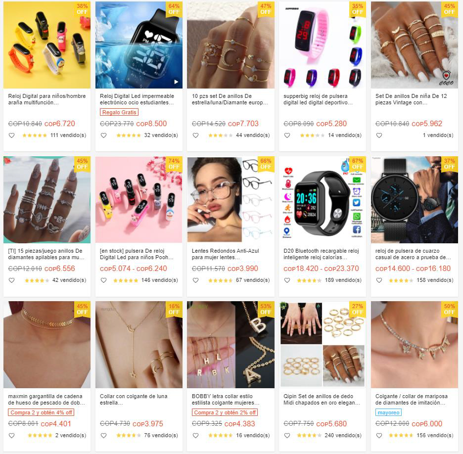Toggle heart for Collar con colgante de luna
Screen dimensions: 463x454
click(x=104, y=435)
